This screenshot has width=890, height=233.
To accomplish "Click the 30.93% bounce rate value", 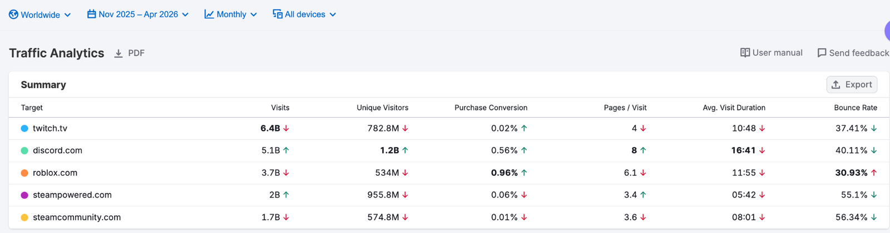I will point(851,173).
